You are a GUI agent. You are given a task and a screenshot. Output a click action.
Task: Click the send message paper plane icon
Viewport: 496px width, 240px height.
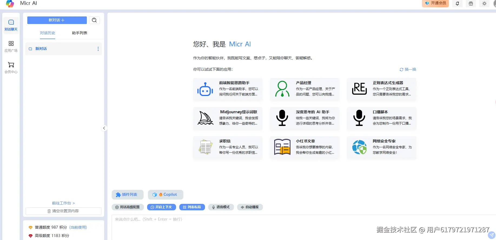[492, 235]
